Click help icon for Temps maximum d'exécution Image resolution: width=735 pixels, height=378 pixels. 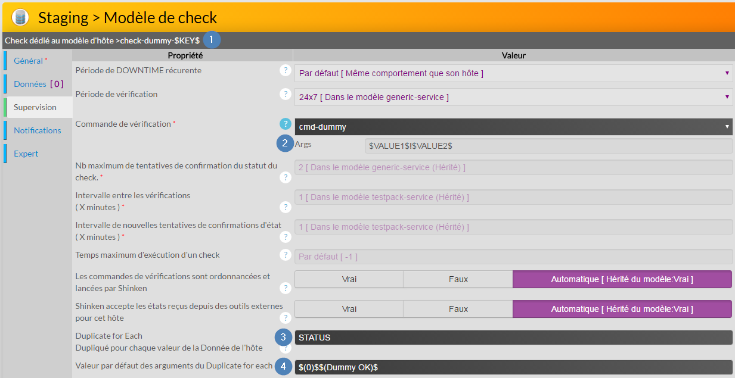click(286, 255)
